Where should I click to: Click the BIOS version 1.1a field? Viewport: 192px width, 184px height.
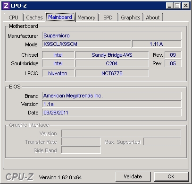click(112, 104)
